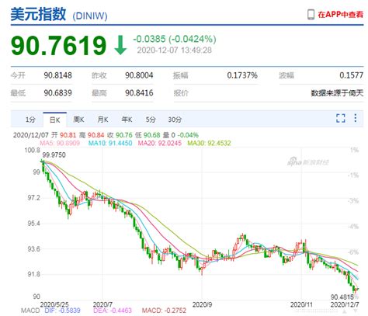Screen dimensions: 368x316
Task: Click the 90.4815 low price marker
Action: point(342,297)
